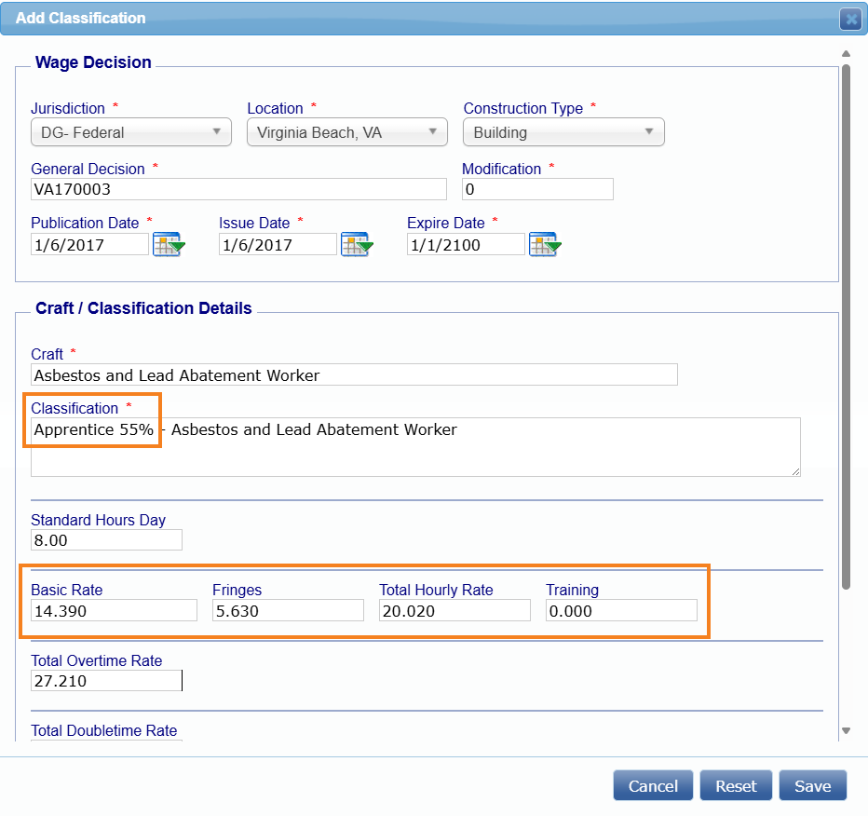Click the Jurisdiction label
This screenshot has height=816, width=868.
click(68, 108)
